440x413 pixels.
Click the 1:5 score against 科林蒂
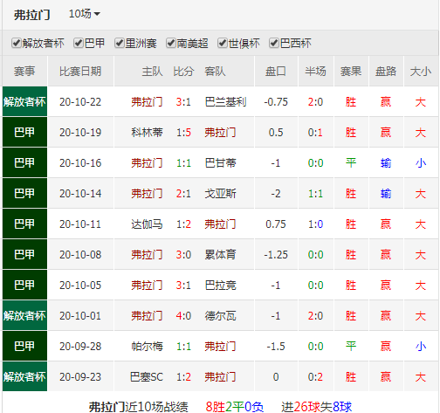(183, 133)
